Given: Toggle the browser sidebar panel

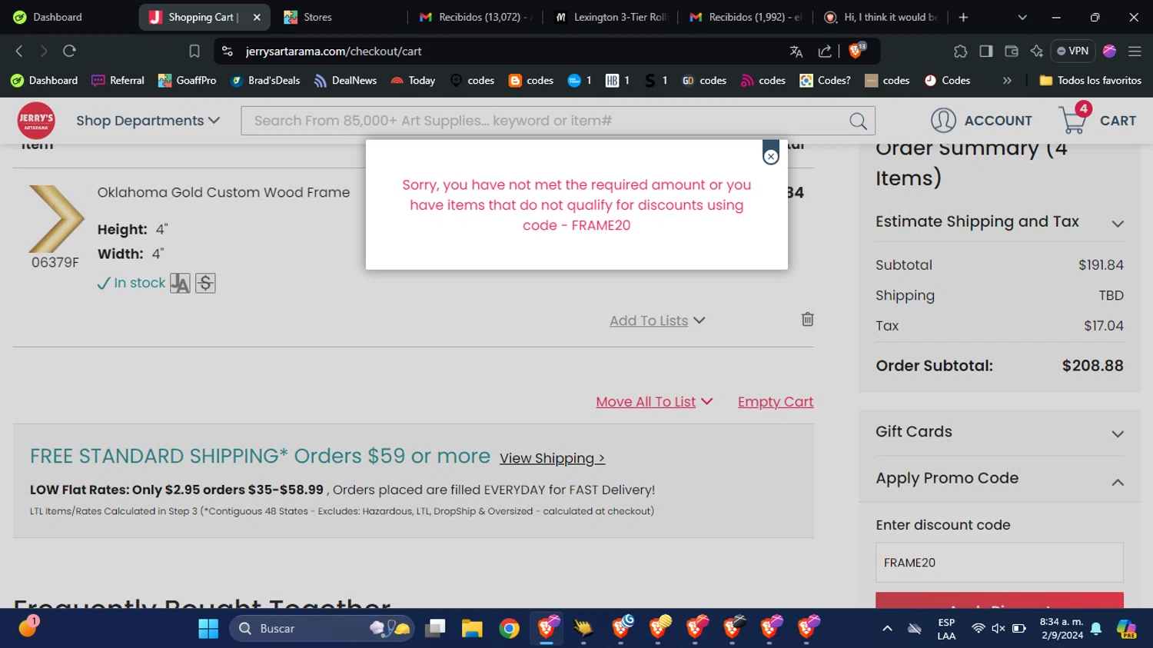Looking at the screenshot, I should pos(985,52).
